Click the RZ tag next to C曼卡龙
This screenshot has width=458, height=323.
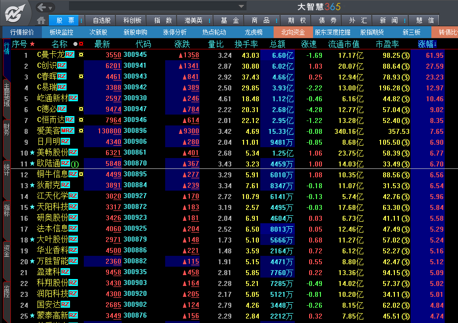(70, 54)
